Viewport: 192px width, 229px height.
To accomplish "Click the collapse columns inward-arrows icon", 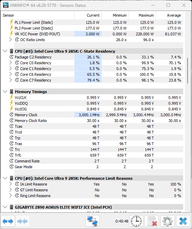I will coord(22,221).
